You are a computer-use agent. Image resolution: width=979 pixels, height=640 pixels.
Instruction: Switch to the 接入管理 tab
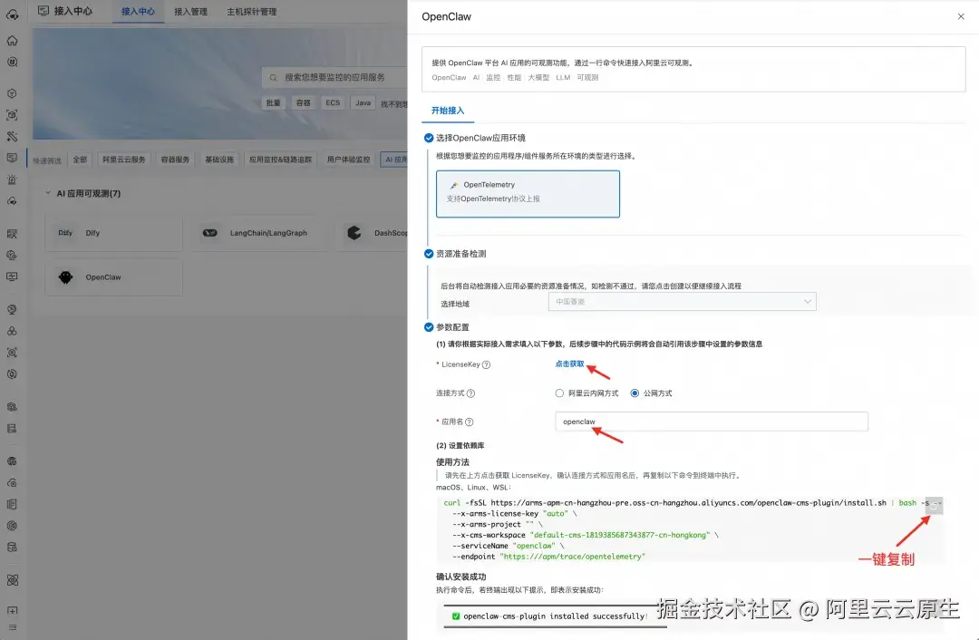point(189,13)
